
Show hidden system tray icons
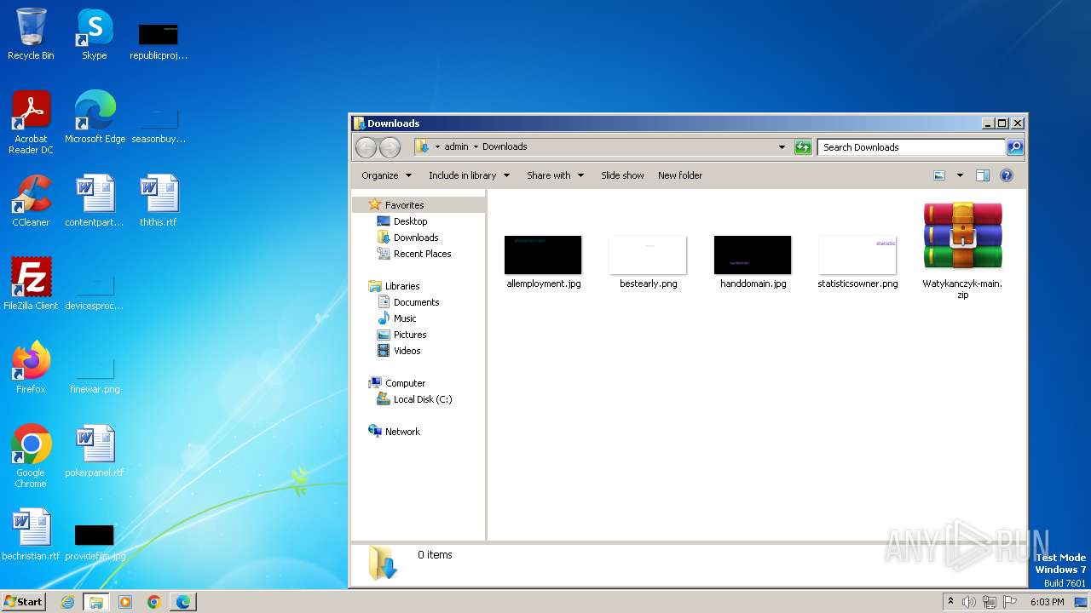pos(950,601)
